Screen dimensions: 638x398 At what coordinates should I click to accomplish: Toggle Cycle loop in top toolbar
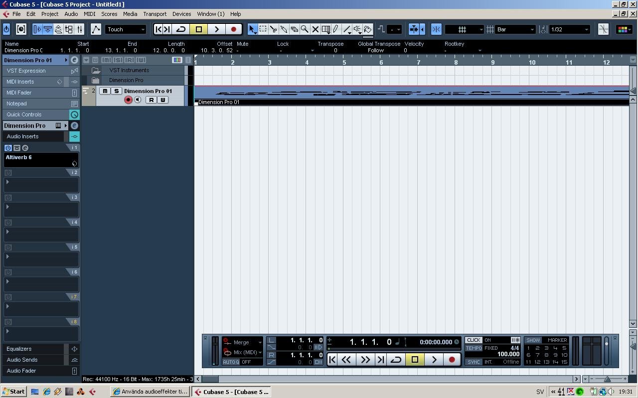[181, 29]
